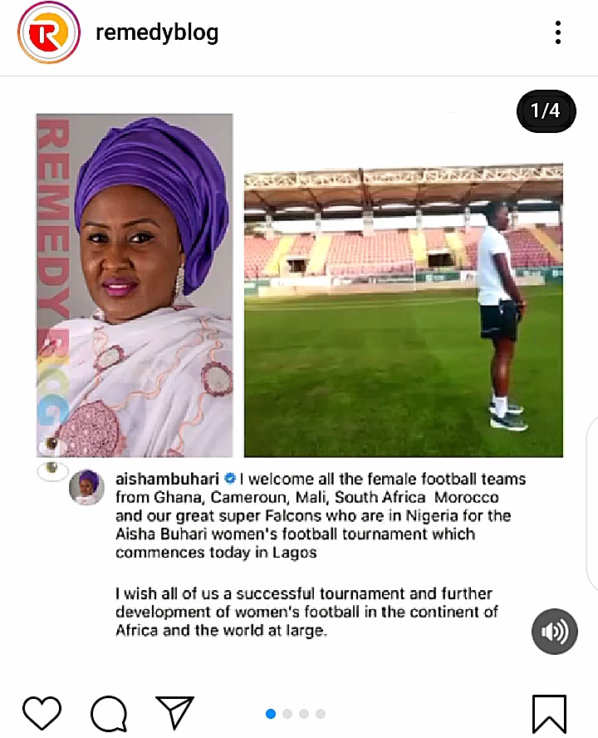The width and height of the screenshot is (598, 738).
Task: Save the post with bookmark icon
Action: [549, 714]
